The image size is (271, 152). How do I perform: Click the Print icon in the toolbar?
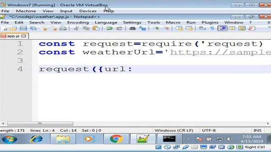coord(63,28)
